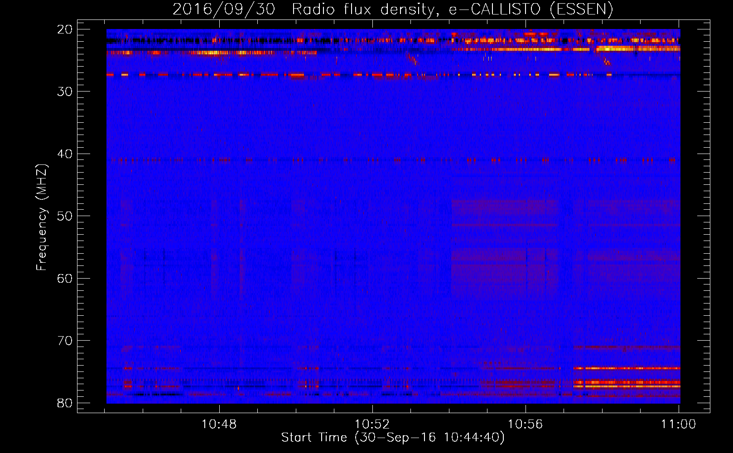The width and height of the screenshot is (733, 453).
Task: Click the 80 MHz frequency tick label
Action: [x=65, y=403]
